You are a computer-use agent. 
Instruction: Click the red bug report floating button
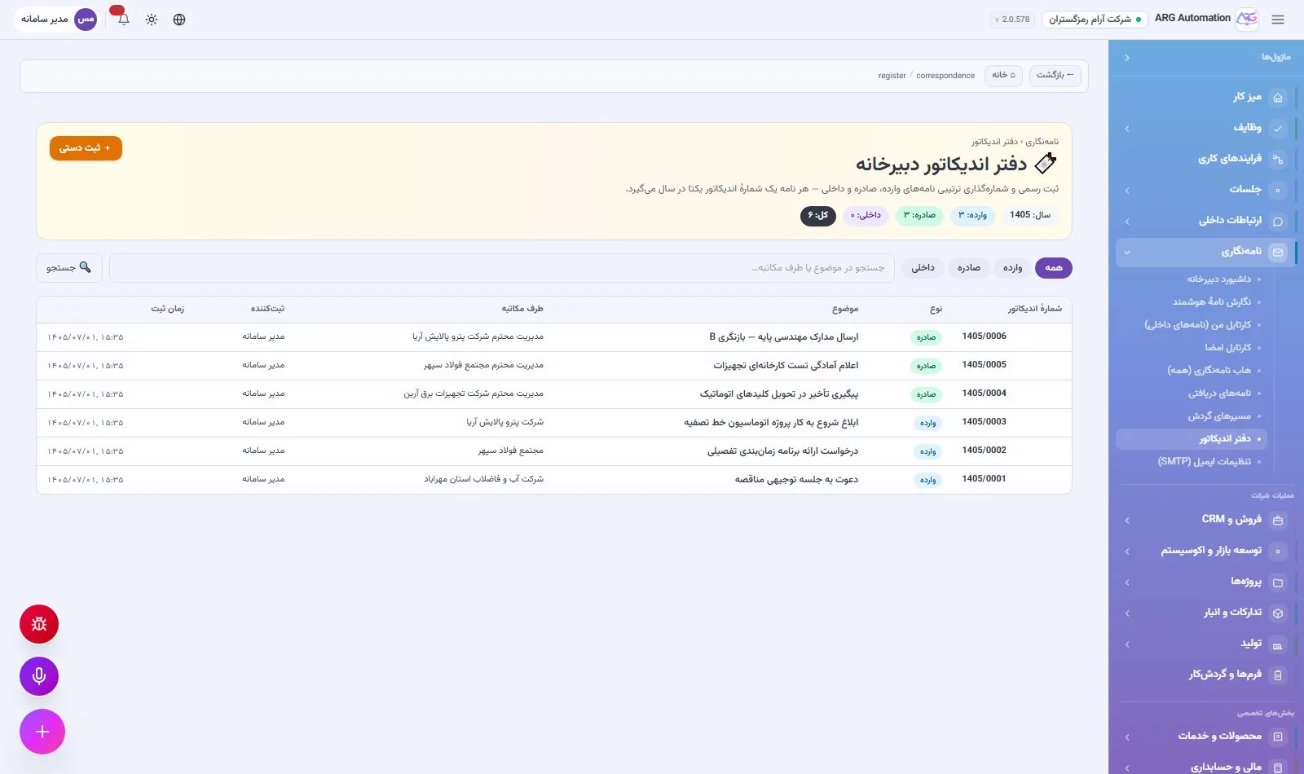[39, 624]
